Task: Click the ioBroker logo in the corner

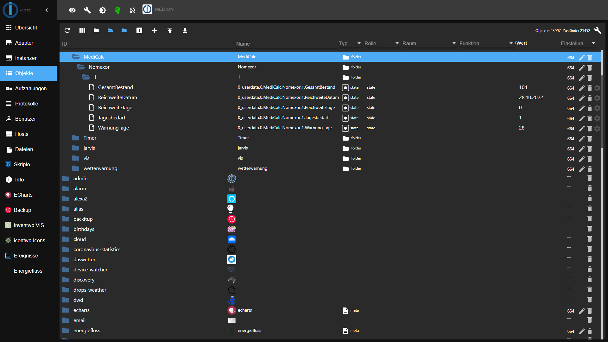Action: 10,10
